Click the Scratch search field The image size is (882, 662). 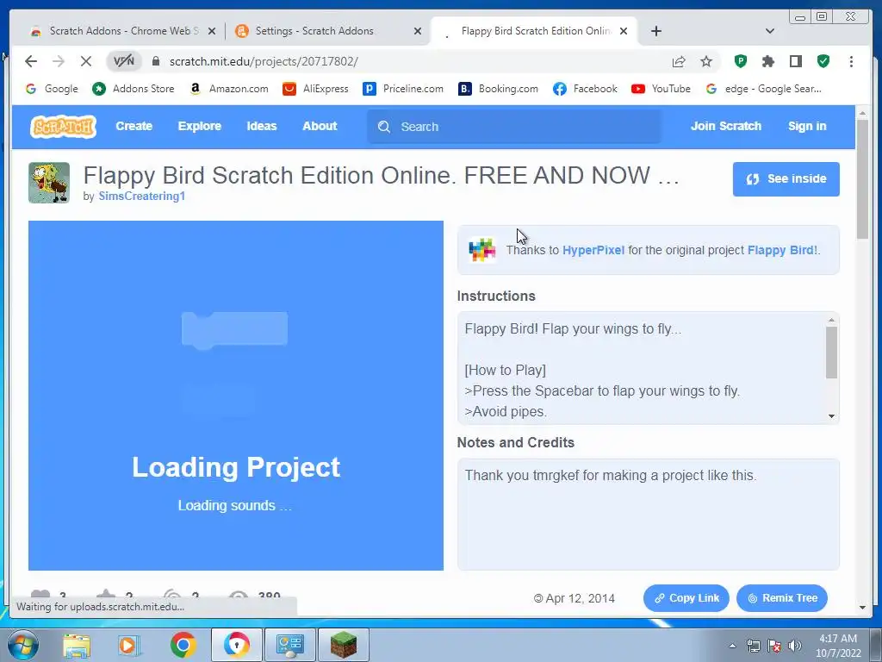[x=514, y=127]
